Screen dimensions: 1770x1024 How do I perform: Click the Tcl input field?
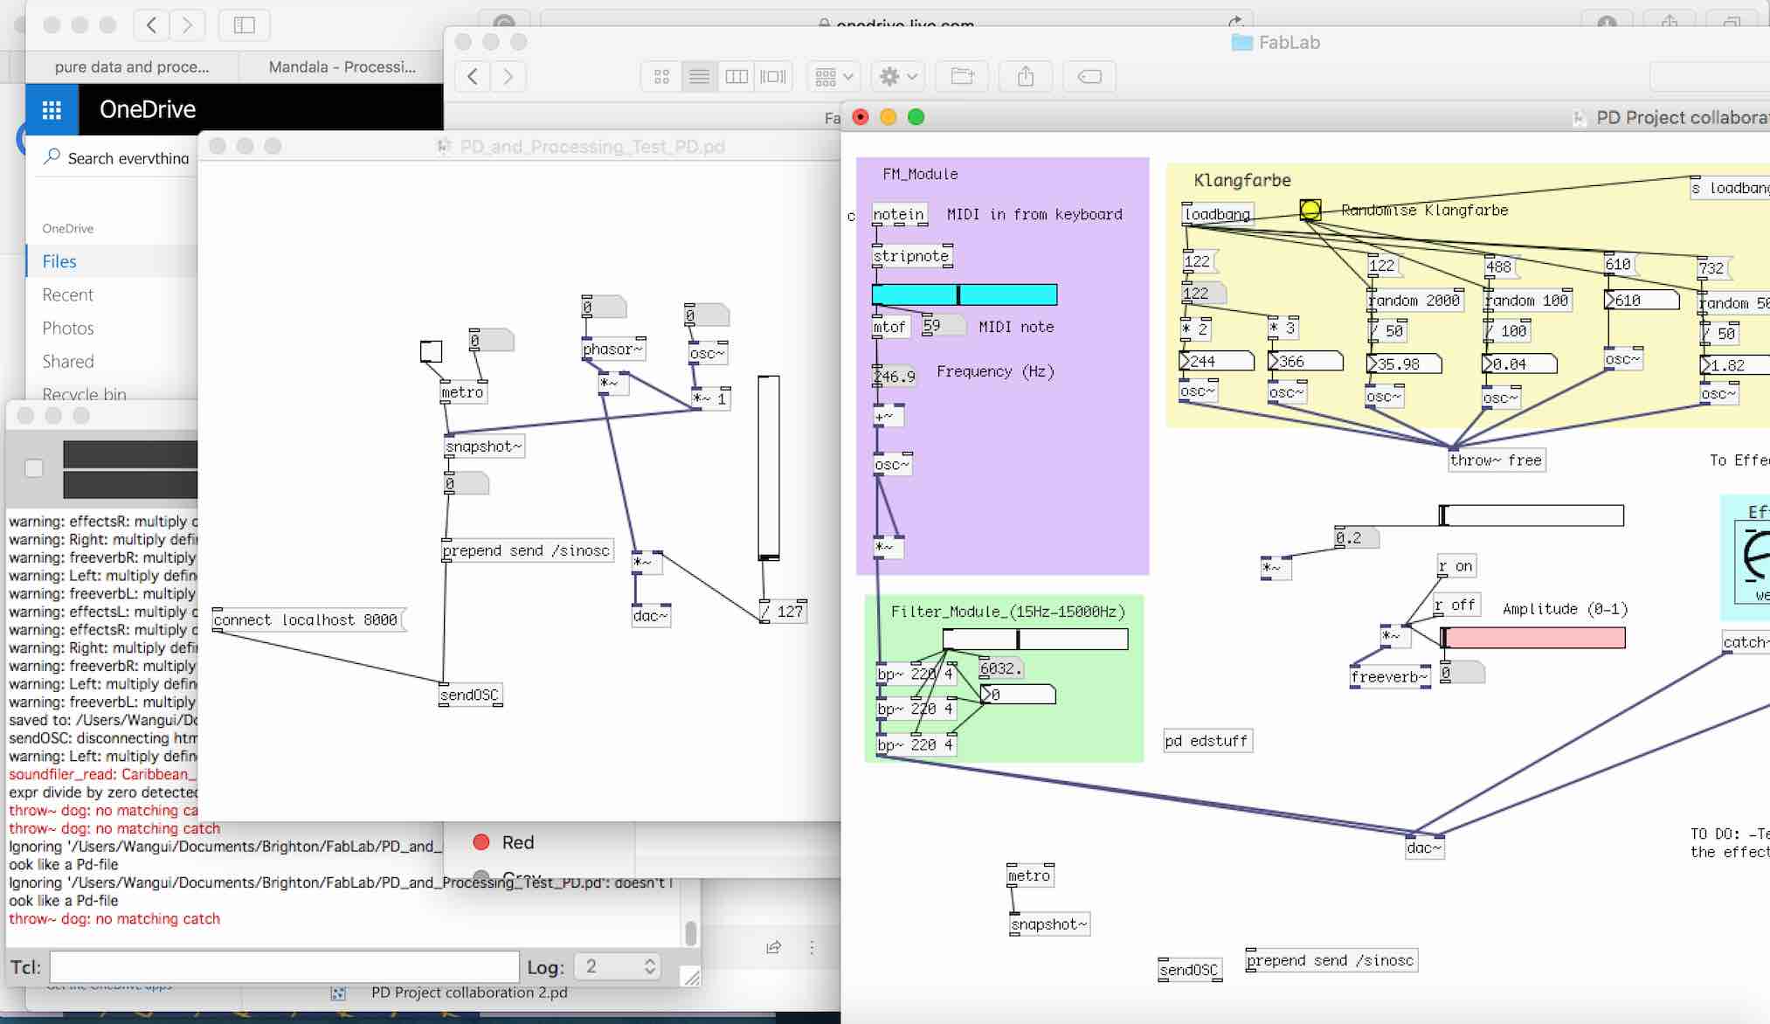click(284, 967)
